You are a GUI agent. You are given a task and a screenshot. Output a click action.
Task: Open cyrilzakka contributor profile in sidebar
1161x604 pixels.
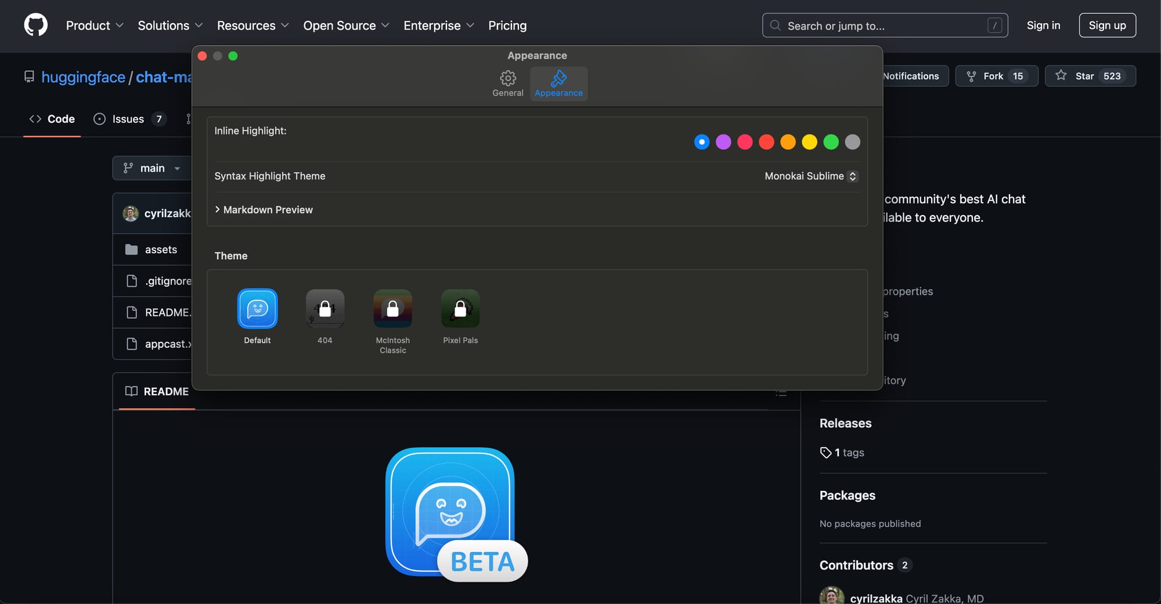pyautogui.click(x=876, y=598)
